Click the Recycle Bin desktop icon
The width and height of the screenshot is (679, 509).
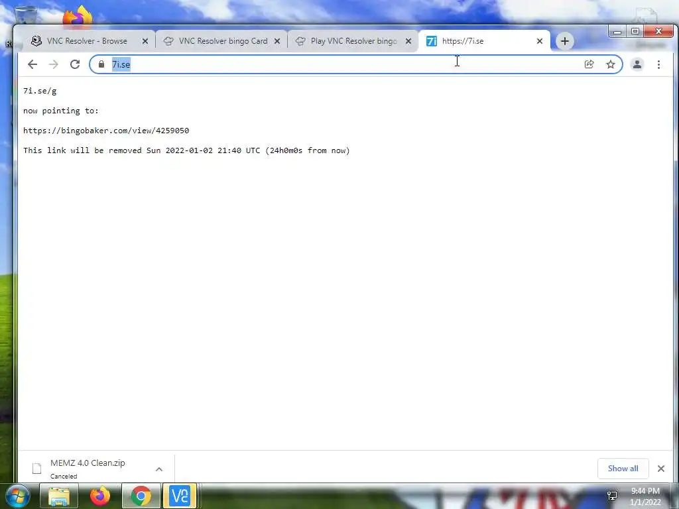click(x=25, y=15)
